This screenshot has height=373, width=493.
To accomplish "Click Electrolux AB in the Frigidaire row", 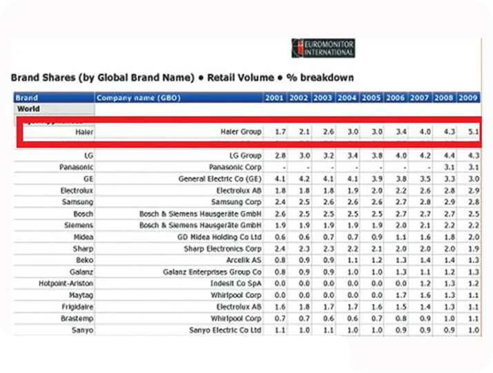I will coord(239,307).
